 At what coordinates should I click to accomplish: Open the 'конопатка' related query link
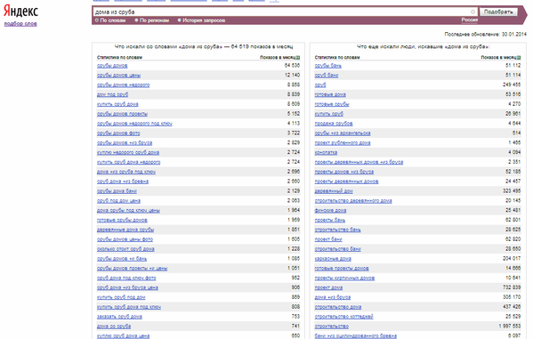coord(326,152)
